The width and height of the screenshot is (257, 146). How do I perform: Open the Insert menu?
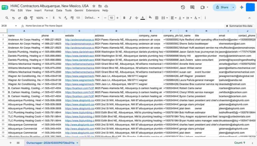tap(38, 11)
